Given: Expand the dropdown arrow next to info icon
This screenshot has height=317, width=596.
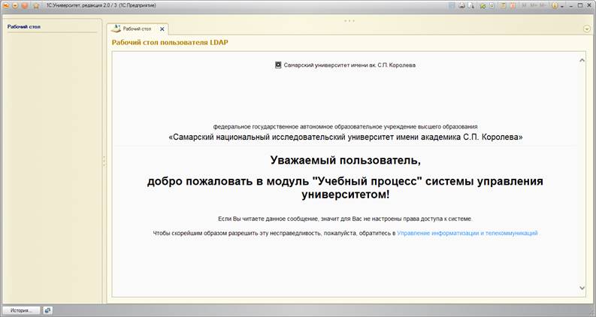Looking at the screenshot, I should coord(563,5).
